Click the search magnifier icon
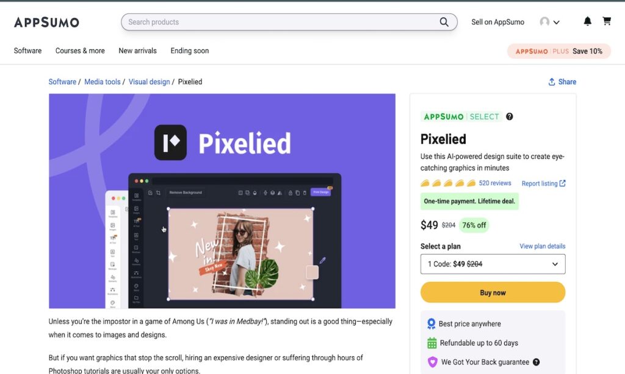Image resolution: width=625 pixels, height=374 pixels. [x=444, y=22]
